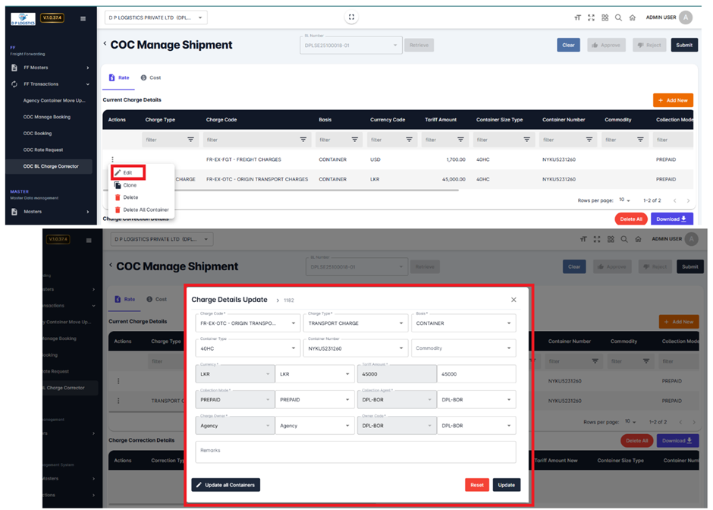The width and height of the screenshot is (713, 510).
Task: Close the Charge Details Update dialog
Action: (514, 300)
